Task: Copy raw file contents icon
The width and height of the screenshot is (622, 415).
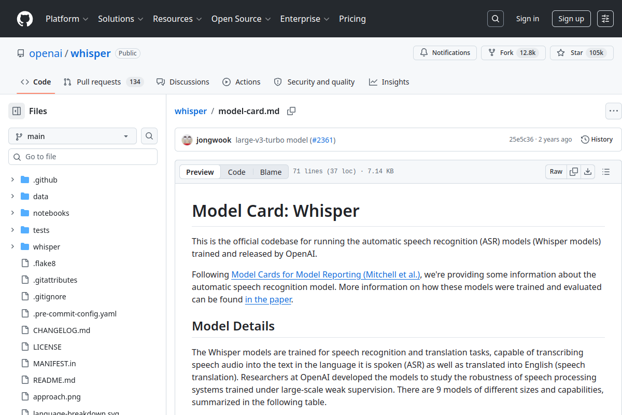Action: 574,172
